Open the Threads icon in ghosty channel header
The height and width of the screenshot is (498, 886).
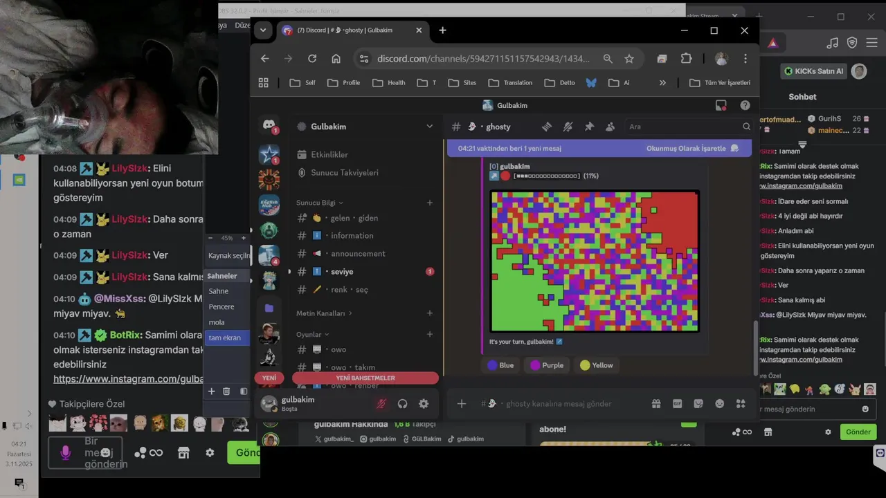(546, 127)
